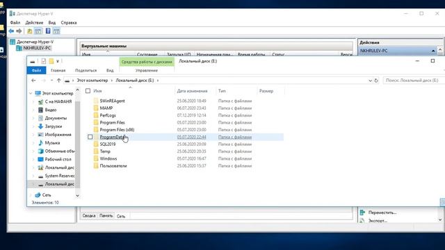445x250 pixels.
Task: Open Рабочий стол in navigation pane
Action: (58, 159)
